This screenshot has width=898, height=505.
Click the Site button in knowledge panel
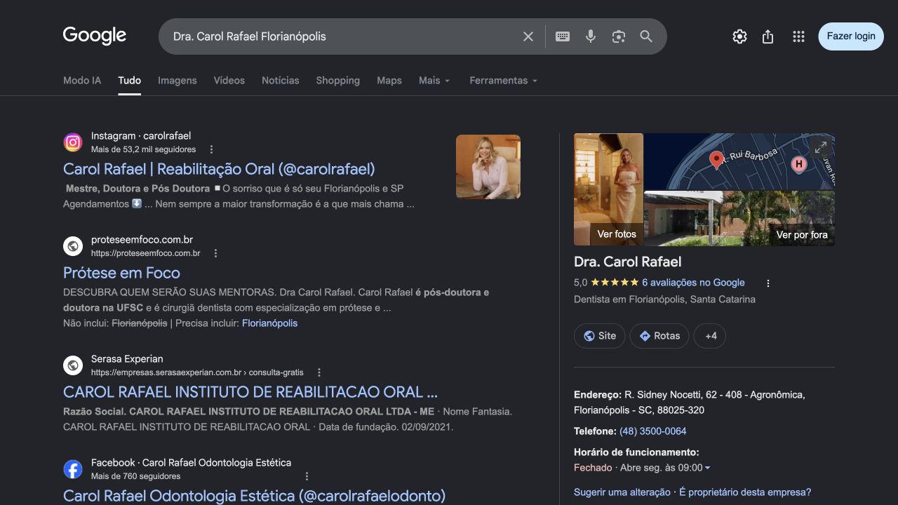pyautogui.click(x=599, y=336)
